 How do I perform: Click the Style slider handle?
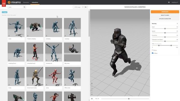pos(165,29)
